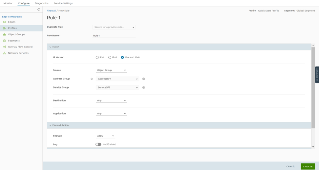Click the vertical scrollbar of rule panel
The height and width of the screenshot is (170, 319).
313,88
